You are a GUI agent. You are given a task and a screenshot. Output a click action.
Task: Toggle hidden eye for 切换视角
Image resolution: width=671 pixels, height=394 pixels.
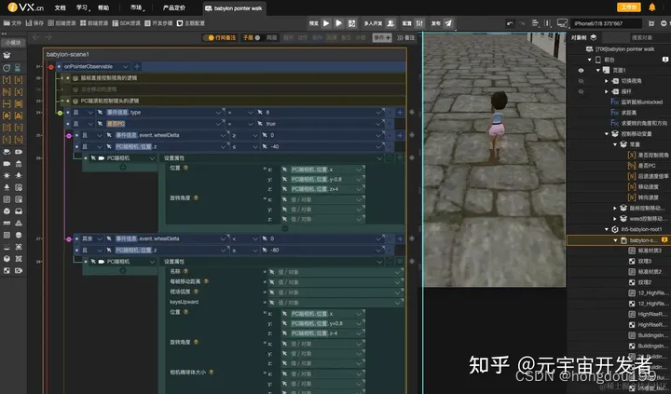point(581,81)
